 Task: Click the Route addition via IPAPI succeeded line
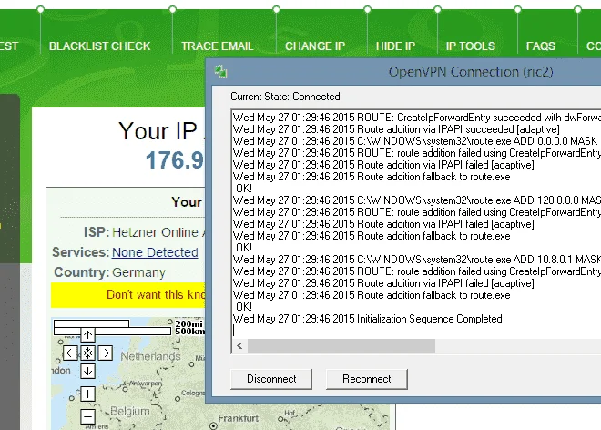point(396,128)
